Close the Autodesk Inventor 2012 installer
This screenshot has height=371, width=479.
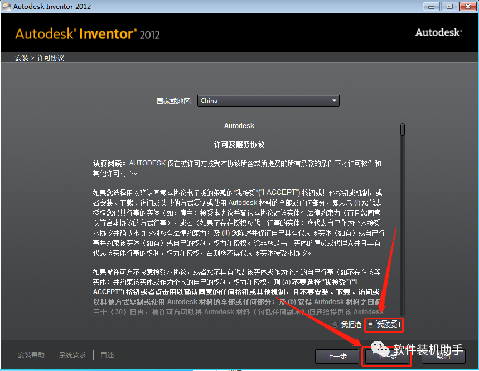(x=468, y=6)
